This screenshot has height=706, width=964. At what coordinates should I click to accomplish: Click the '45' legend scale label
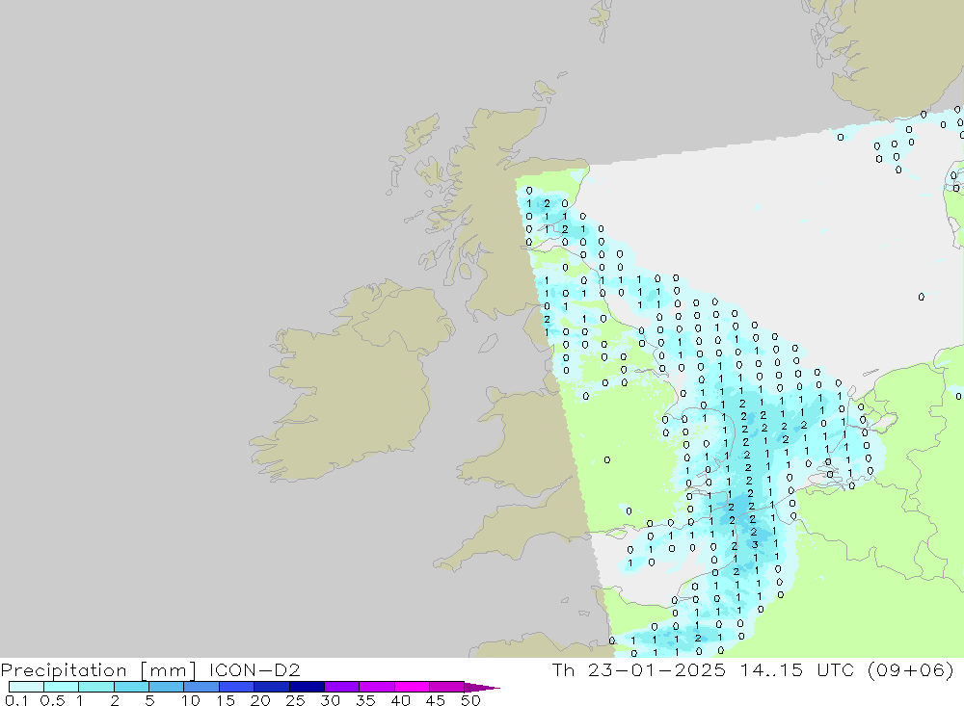(x=436, y=700)
